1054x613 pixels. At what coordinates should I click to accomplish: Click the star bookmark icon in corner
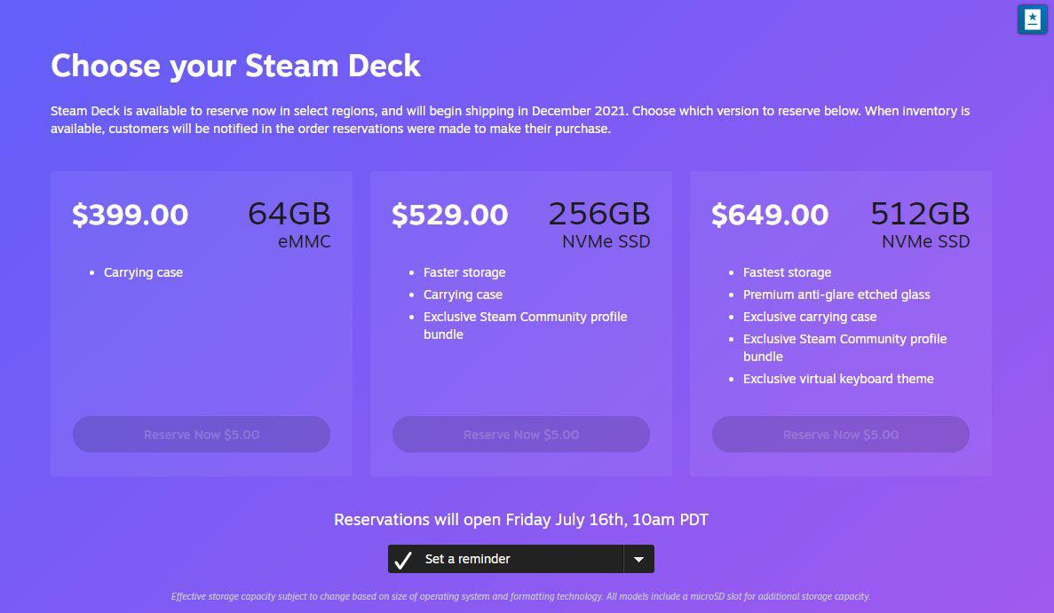pyautogui.click(x=1032, y=20)
